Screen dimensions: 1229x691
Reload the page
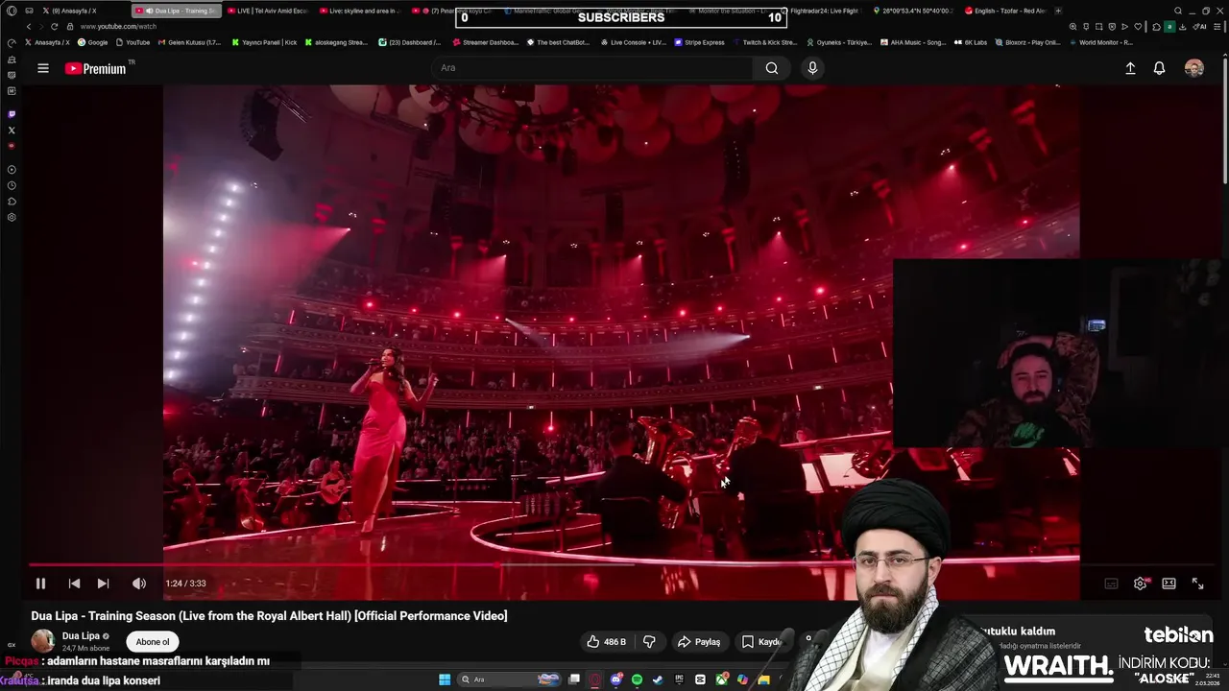click(x=56, y=26)
